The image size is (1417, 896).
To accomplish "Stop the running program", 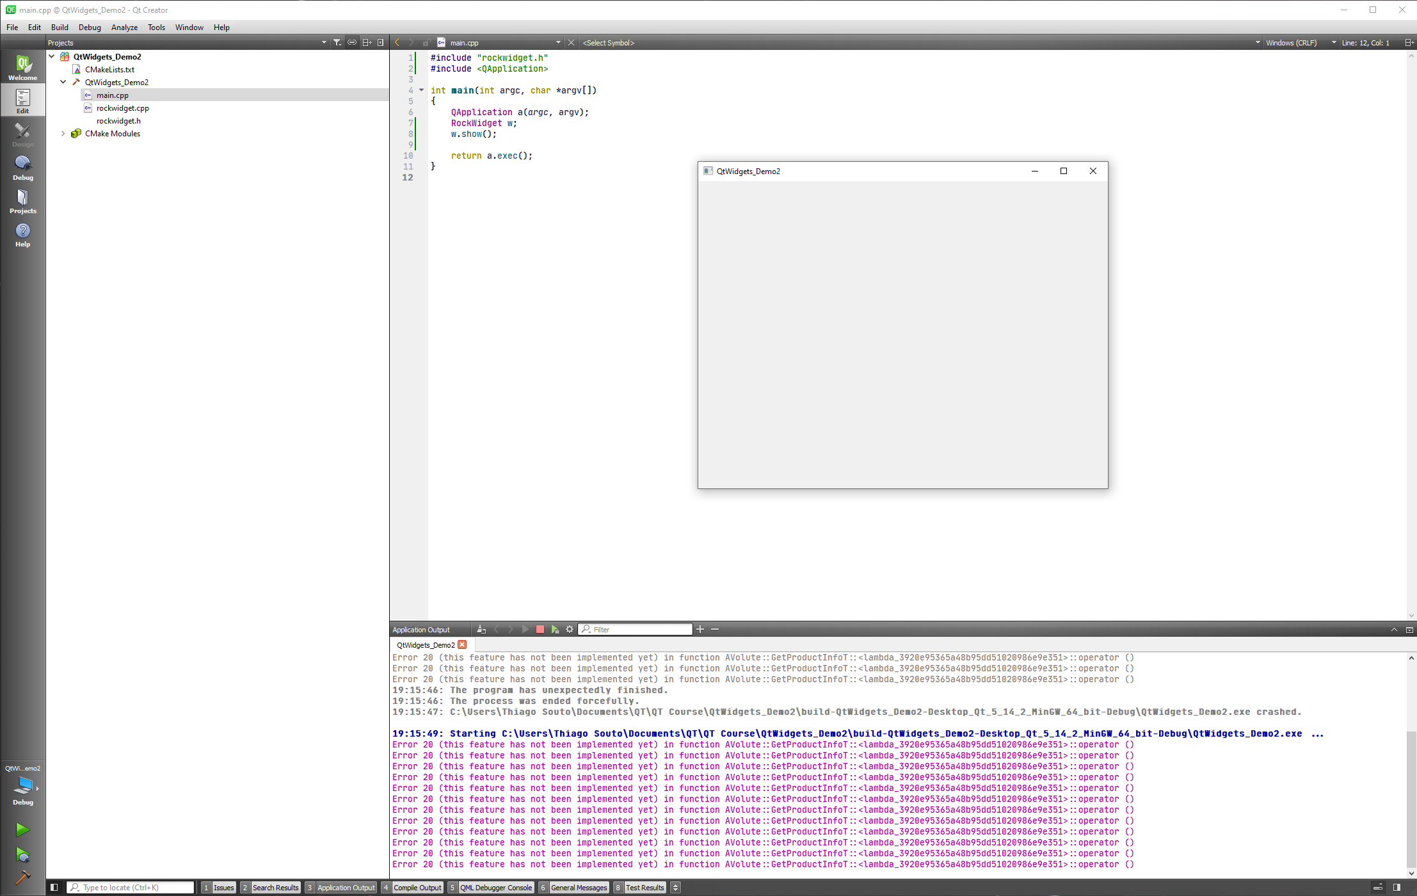I will 540,630.
